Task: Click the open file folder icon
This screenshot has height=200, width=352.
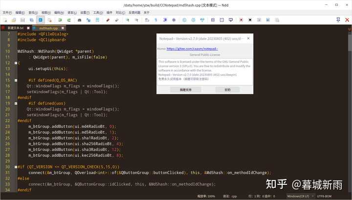Action: pos(14,20)
